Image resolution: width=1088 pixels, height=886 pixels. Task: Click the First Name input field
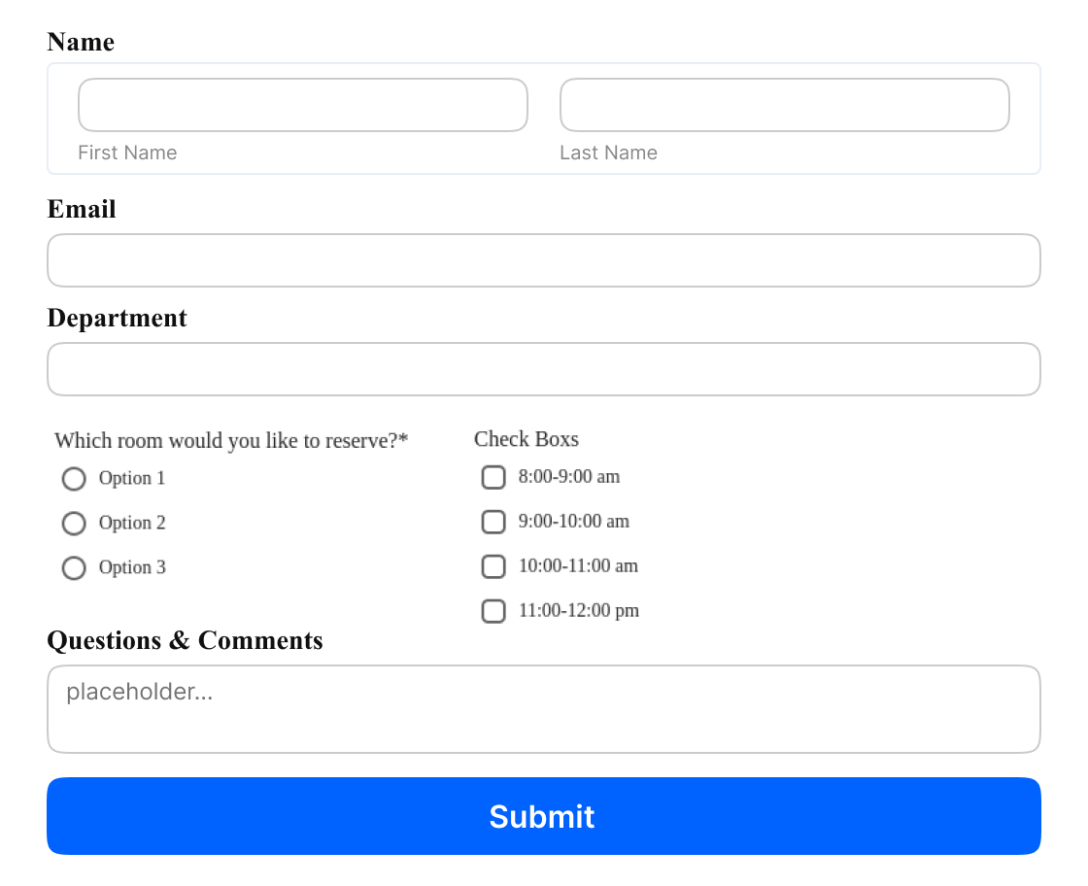[302, 105]
